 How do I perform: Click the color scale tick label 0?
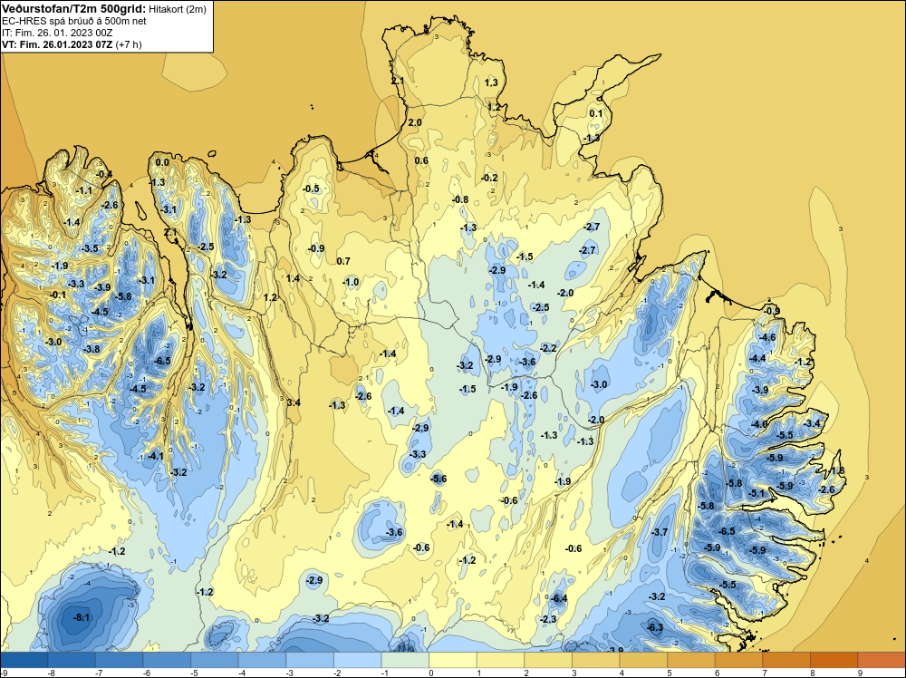(x=431, y=673)
